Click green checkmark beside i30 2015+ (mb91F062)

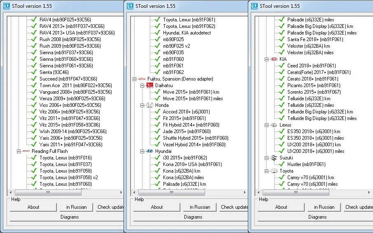(x=158, y=157)
